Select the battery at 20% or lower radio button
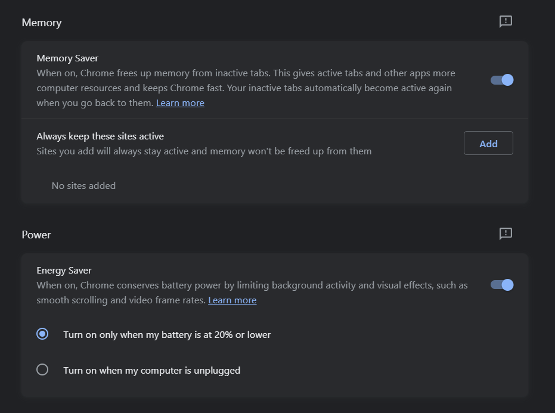Screen dimensions: 555x413 (x=42, y=334)
